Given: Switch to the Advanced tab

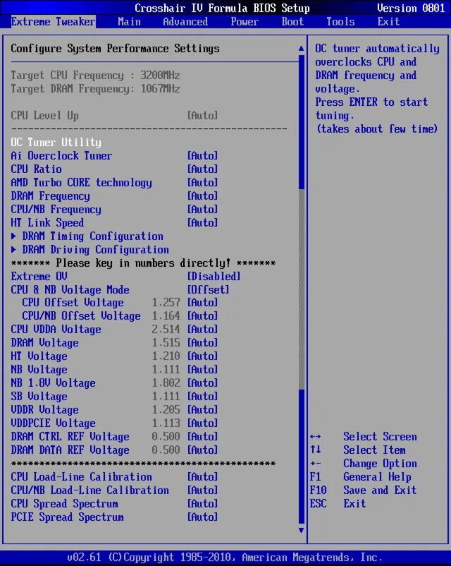Looking at the screenshot, I should coord(185,22).
